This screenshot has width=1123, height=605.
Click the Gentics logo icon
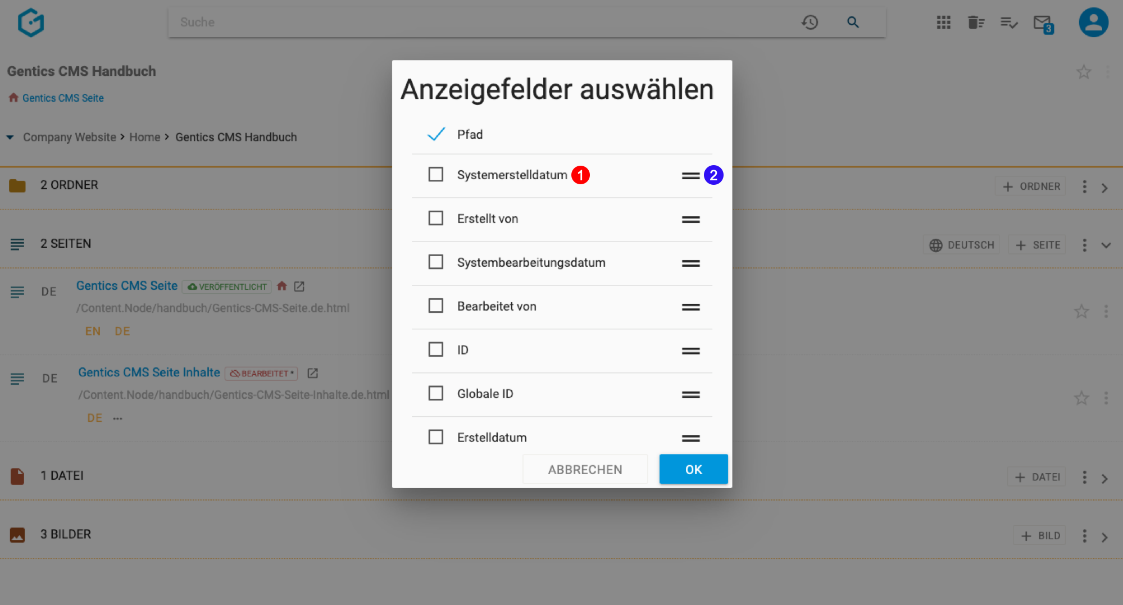tap(31, 22)
